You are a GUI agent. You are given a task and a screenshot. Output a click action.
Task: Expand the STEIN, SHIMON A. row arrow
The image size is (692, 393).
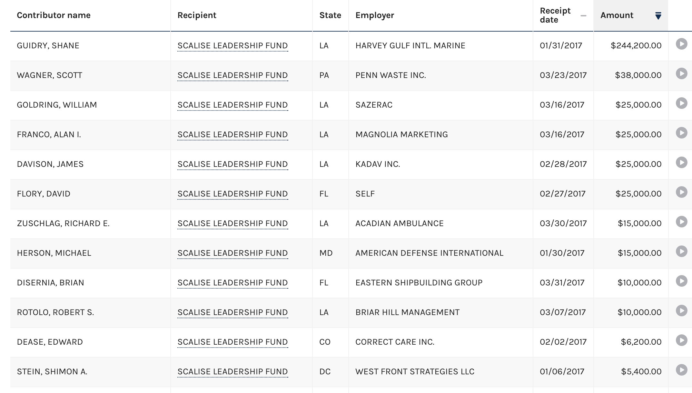click(x=681, y=370)
